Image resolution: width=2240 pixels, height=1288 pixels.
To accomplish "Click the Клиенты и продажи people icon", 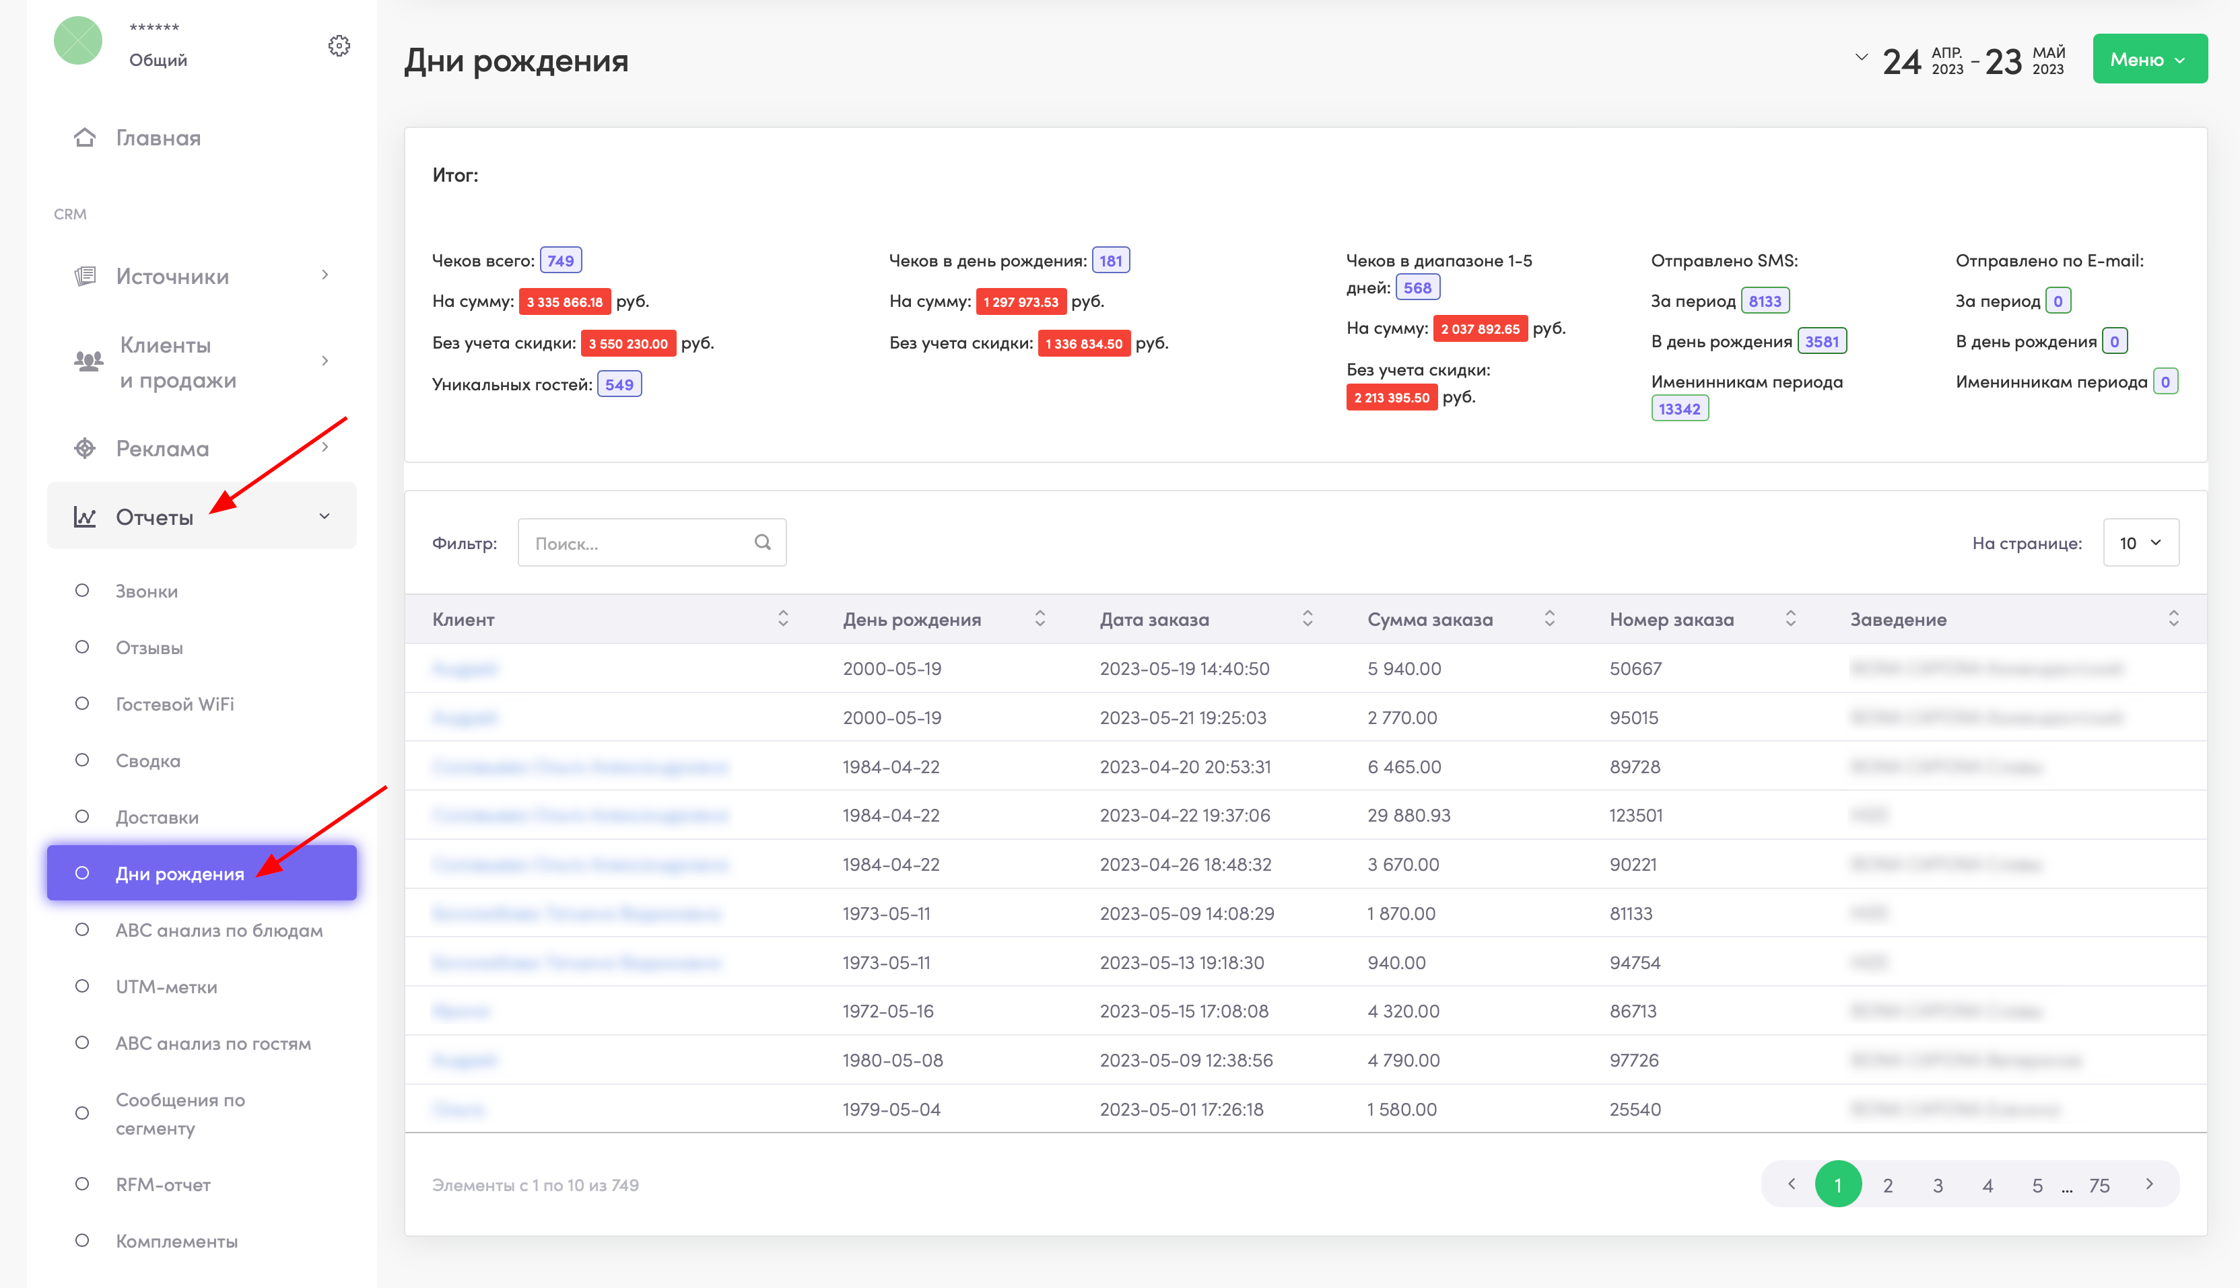I will coord(88,361).
